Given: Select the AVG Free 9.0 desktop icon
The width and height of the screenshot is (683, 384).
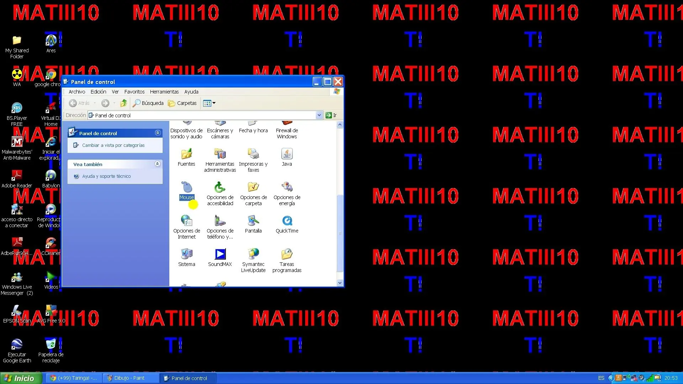Looking at the screenshot, I should pos(51,314).
